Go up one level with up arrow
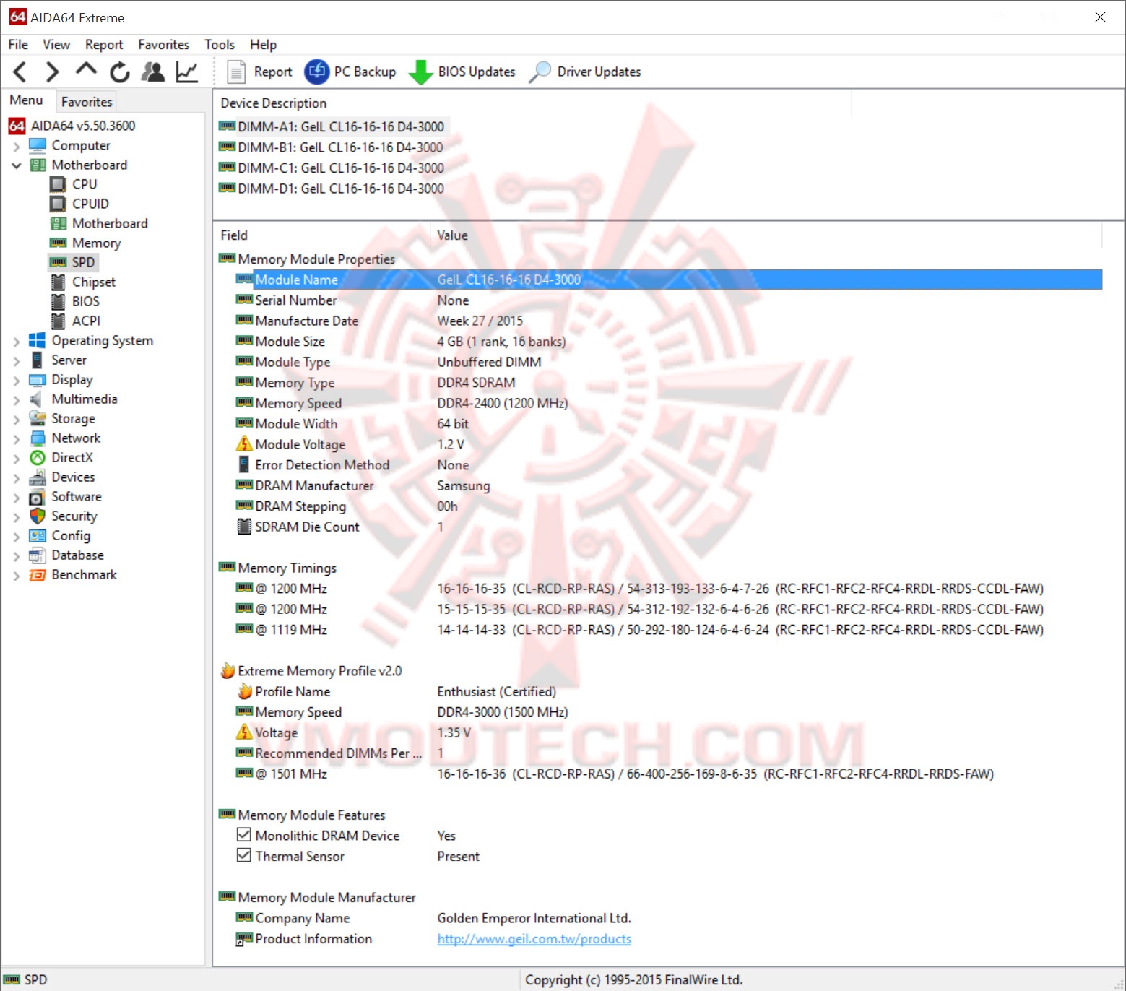1126x991 pixels. (86, 71)
